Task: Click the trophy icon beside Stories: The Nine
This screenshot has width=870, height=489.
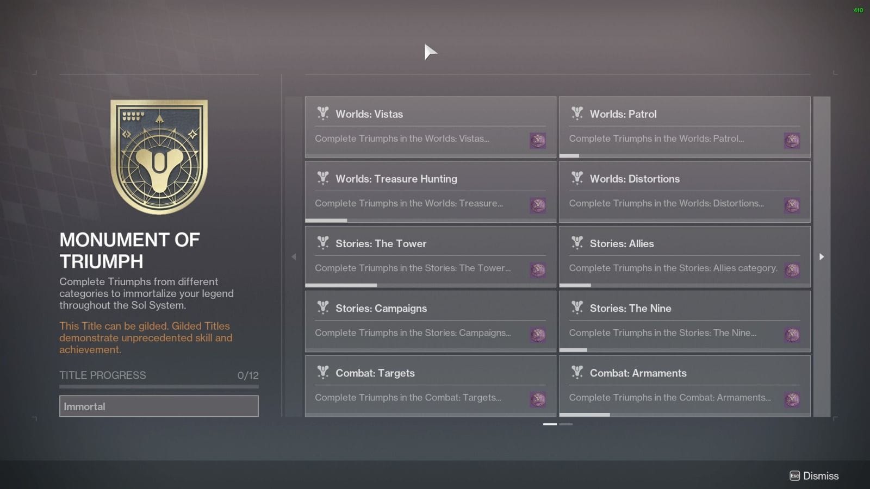Action: pyautogui.click(x=577, y=307)
